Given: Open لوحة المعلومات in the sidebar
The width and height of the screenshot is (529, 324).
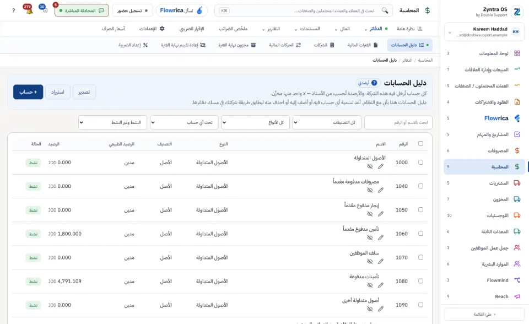Looking at the screenshot, I should pyautogui.click(x=484, y=53).
